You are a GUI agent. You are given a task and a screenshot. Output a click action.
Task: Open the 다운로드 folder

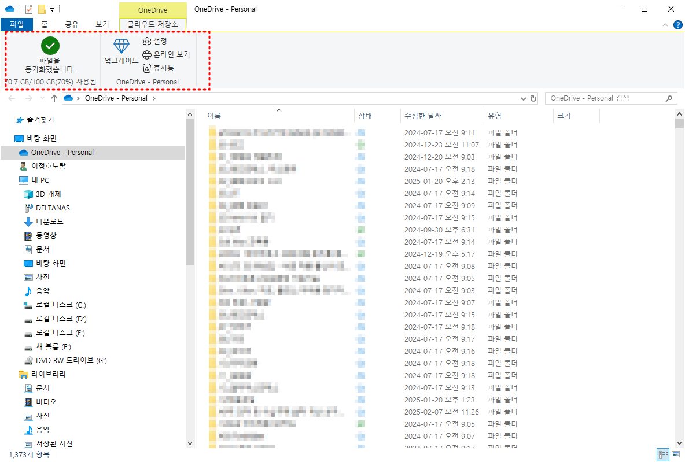point(49,221)
